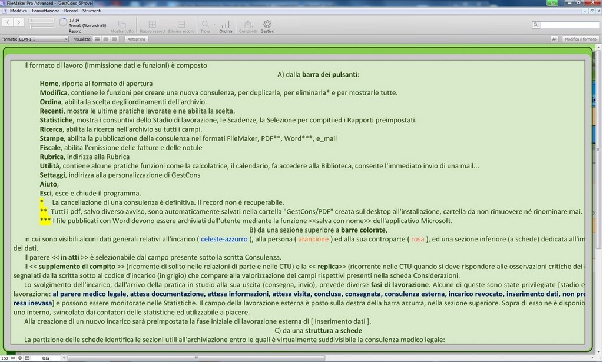
Task: Click the 'Trovati (Non ordinati)' status text
Action: click(x=87, y=25)
